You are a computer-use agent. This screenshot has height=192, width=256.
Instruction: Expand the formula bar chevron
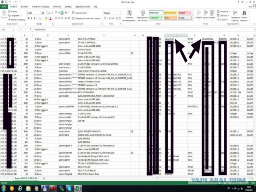[254, 29]
